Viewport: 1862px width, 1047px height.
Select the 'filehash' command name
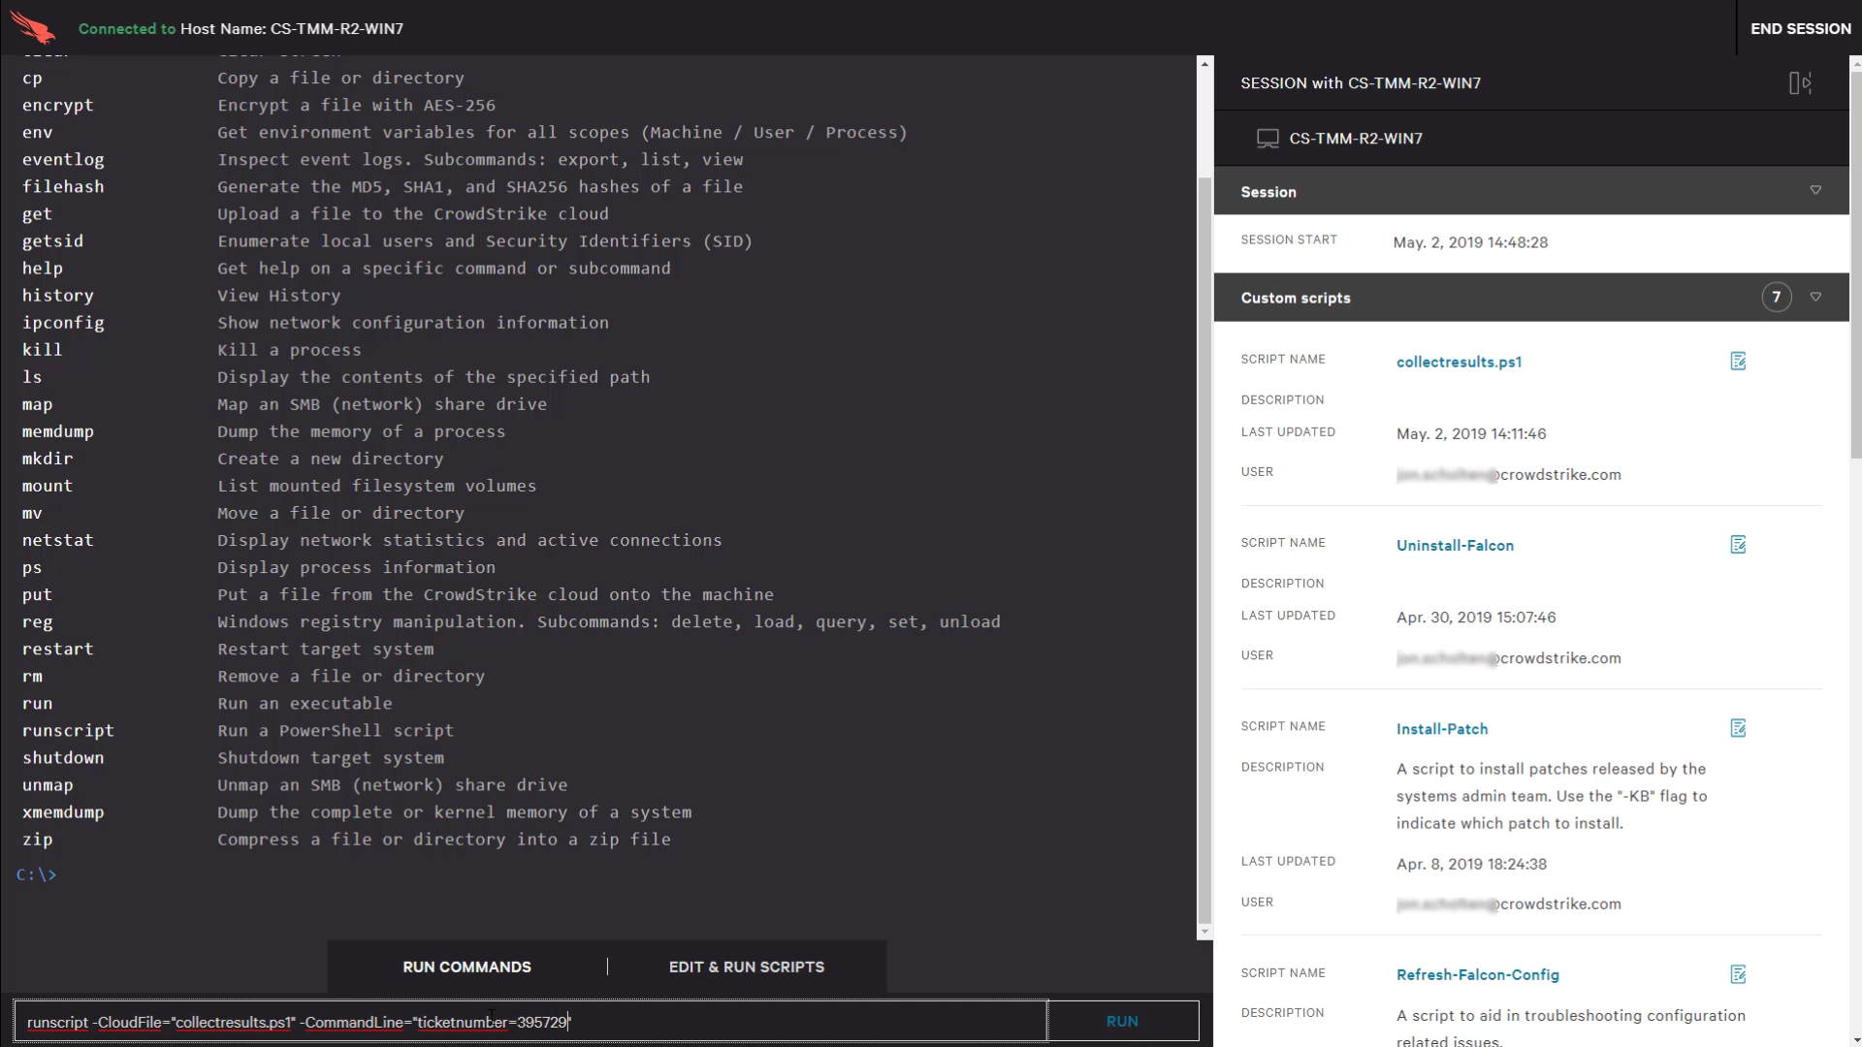[x=63, y=186]
